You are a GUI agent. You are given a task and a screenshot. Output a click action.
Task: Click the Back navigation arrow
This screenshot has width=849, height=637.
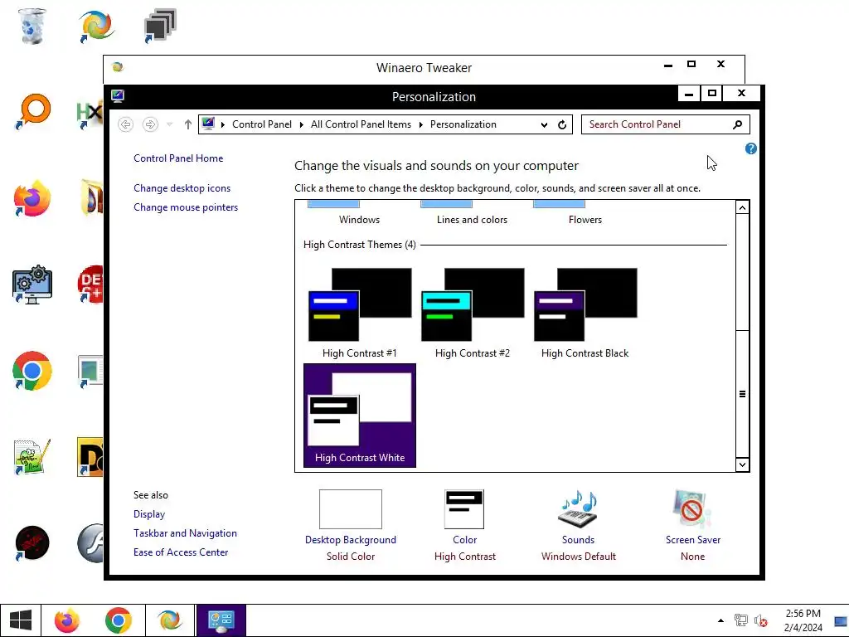pyautogui.click(x=126, y=124)
